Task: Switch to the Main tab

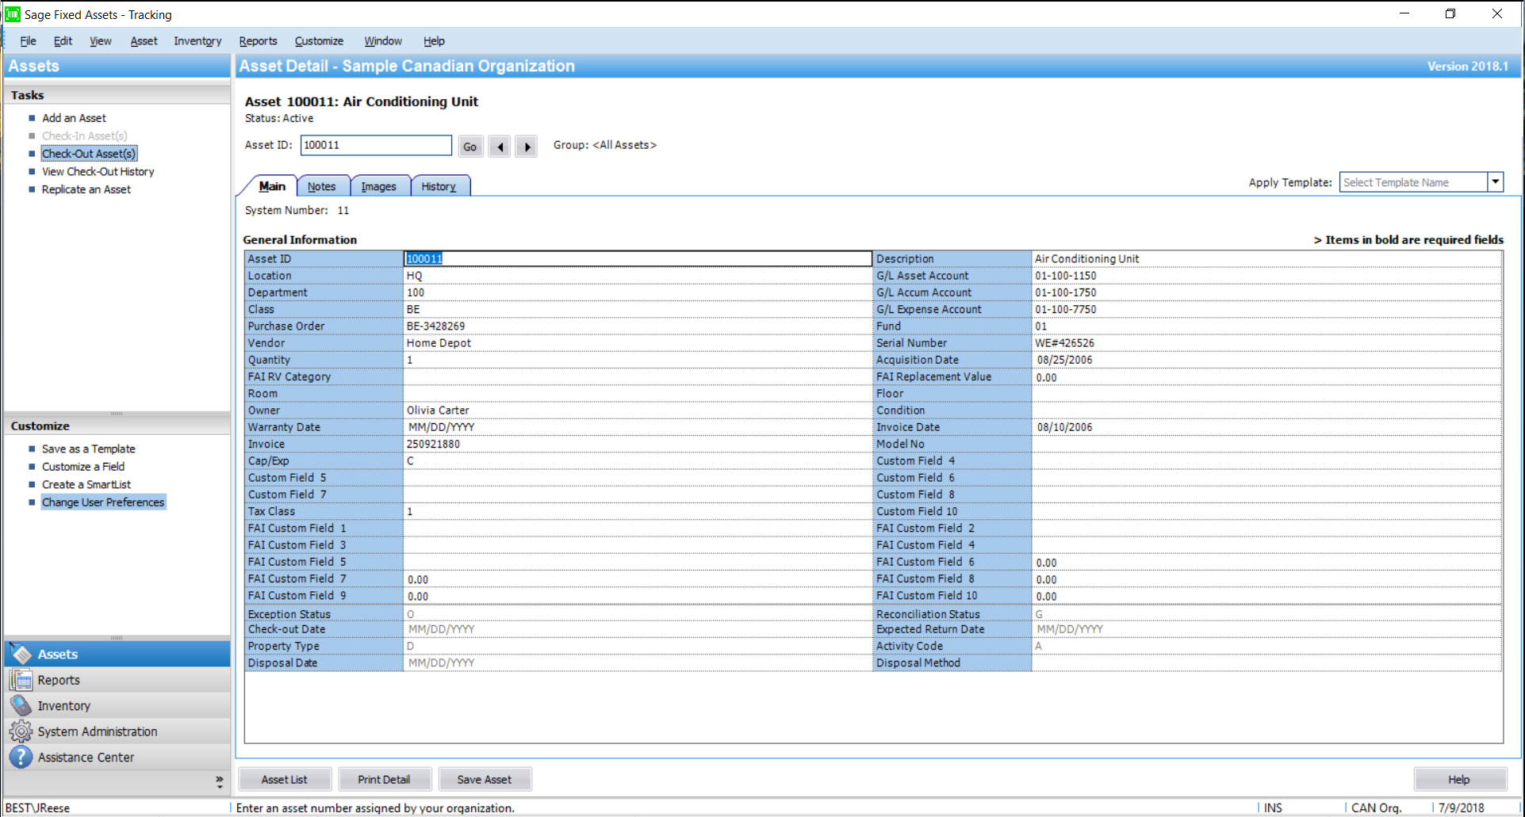Action: click(272, 186)
